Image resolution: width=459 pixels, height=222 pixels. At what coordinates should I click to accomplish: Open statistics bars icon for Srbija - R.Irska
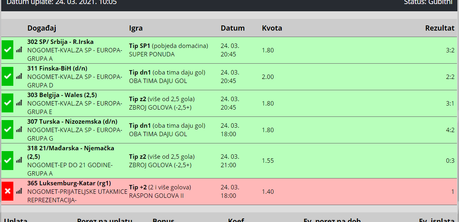[x=19, y=50]
